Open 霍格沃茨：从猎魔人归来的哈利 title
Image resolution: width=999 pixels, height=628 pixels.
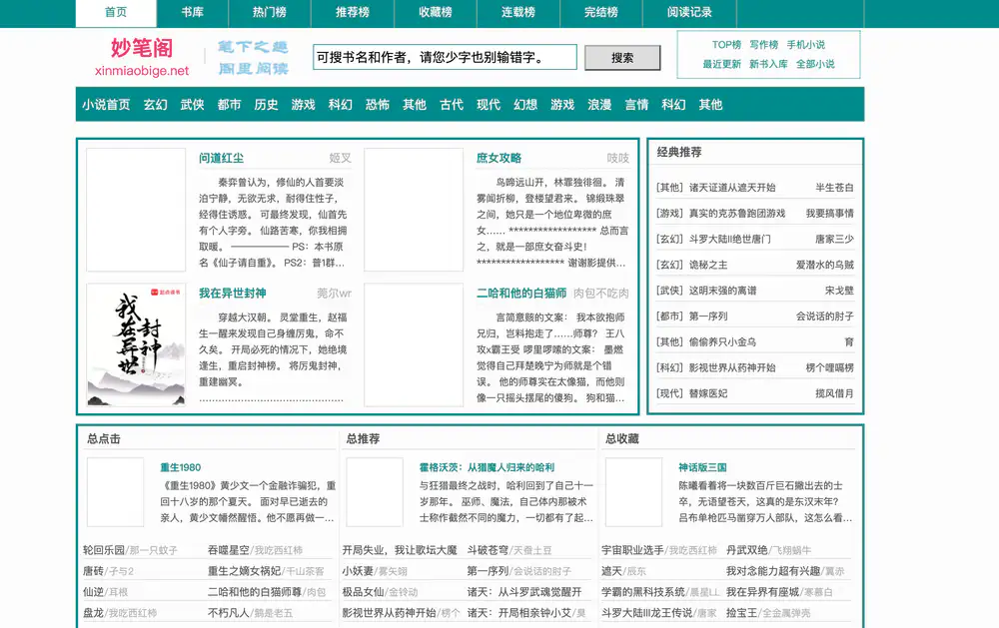tap(487, 467)
